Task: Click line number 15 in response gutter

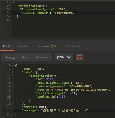Action: point(9,114)
